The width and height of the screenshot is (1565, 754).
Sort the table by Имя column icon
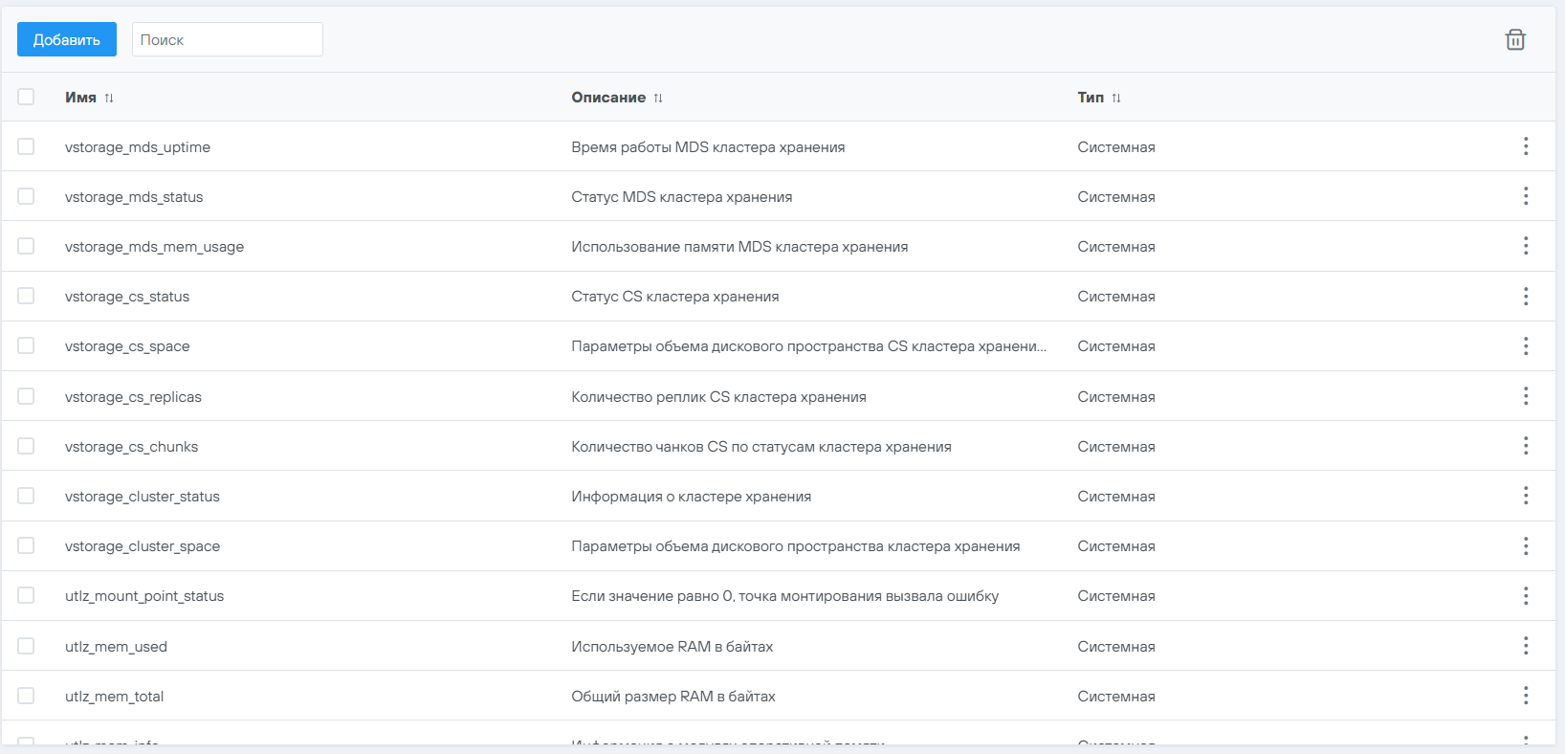click(109, 98)
